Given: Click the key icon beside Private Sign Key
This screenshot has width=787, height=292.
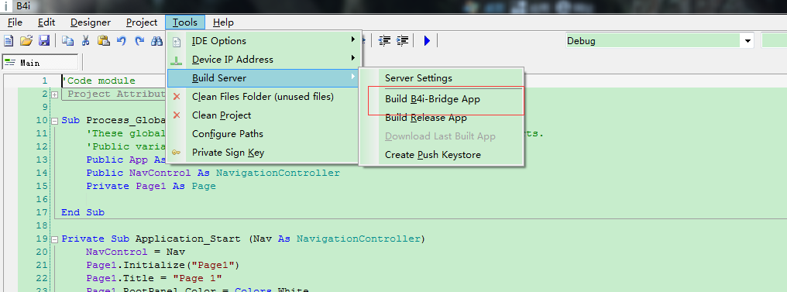Looking at the screenshot, I should 176,153.
